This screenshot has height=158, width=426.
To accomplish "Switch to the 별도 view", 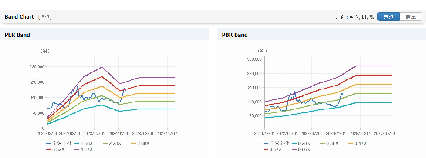I will click(x=410, y=17).
